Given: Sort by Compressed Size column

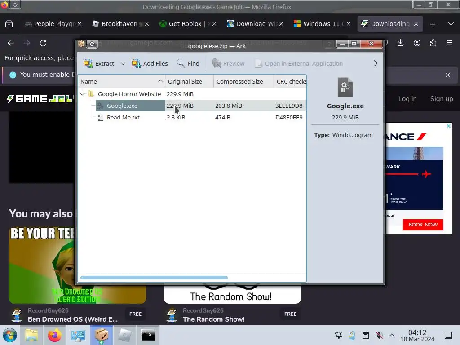Looking at the screenshot, I should pos(243,81).
